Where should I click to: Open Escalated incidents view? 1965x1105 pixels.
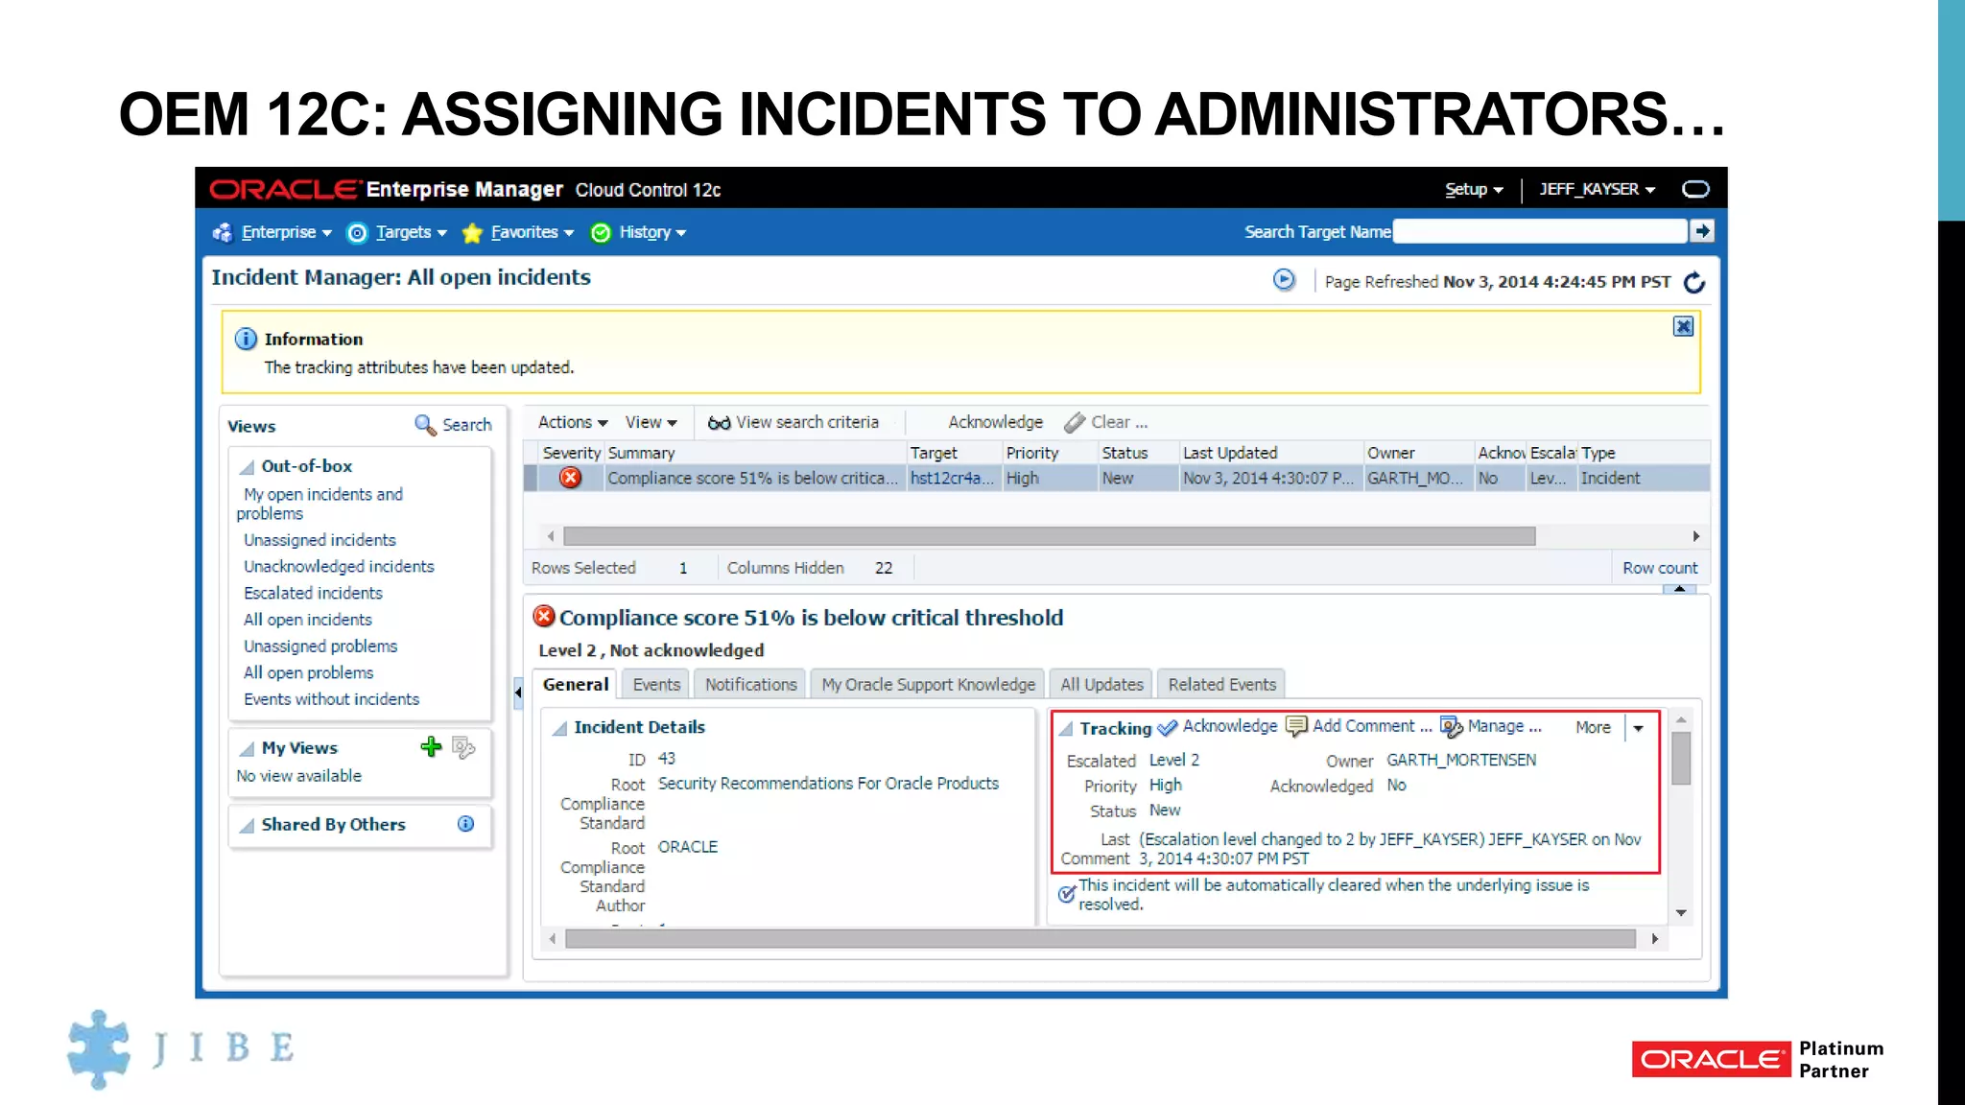313,594
